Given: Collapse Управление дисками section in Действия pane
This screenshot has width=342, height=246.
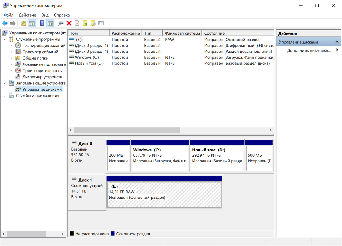Looking at the screenshot, I should pyautogui.click(x=337, y=42).
